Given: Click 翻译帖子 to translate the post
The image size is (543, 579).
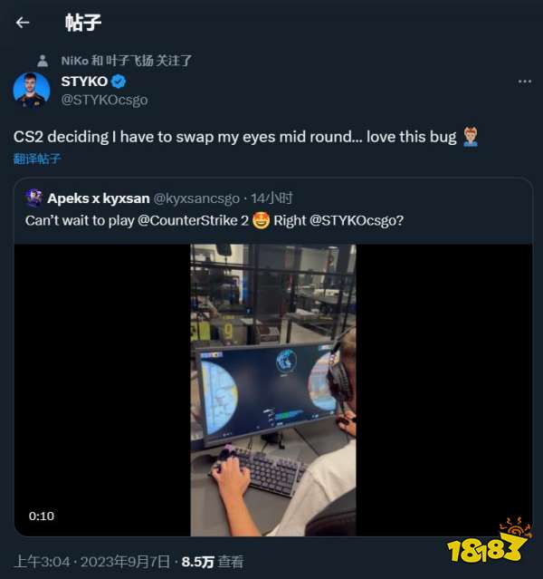Looking at the screenshot, I should tap(37, 159).
